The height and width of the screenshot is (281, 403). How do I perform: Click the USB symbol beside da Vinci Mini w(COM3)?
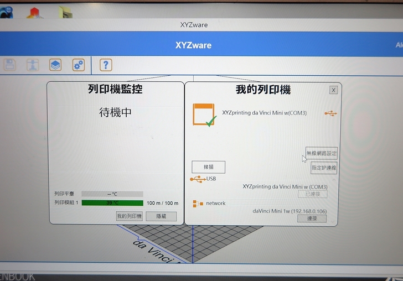[330, 113]
